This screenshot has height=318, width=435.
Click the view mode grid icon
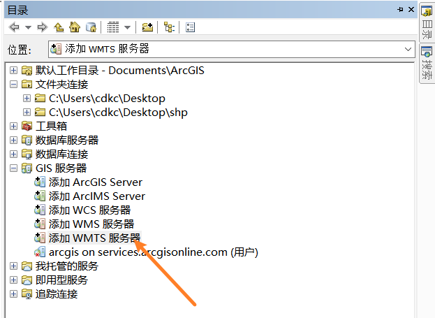coord(113,27)
